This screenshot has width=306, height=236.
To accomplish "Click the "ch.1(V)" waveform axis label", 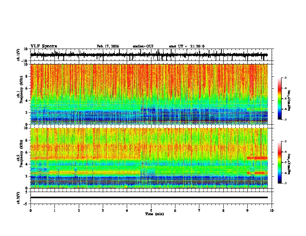I will click(x=19, y=55).
